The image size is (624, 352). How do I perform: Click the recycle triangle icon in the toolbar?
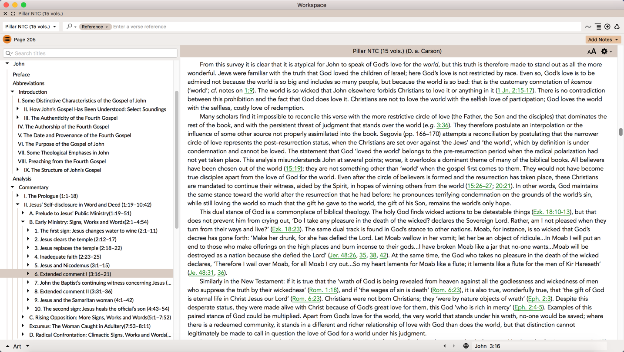point(617,27)
